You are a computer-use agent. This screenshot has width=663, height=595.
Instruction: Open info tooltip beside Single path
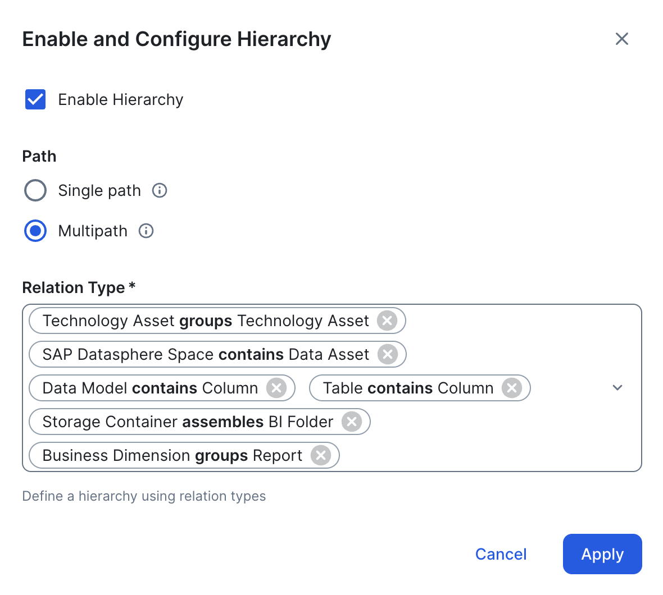tap(160, 190)
